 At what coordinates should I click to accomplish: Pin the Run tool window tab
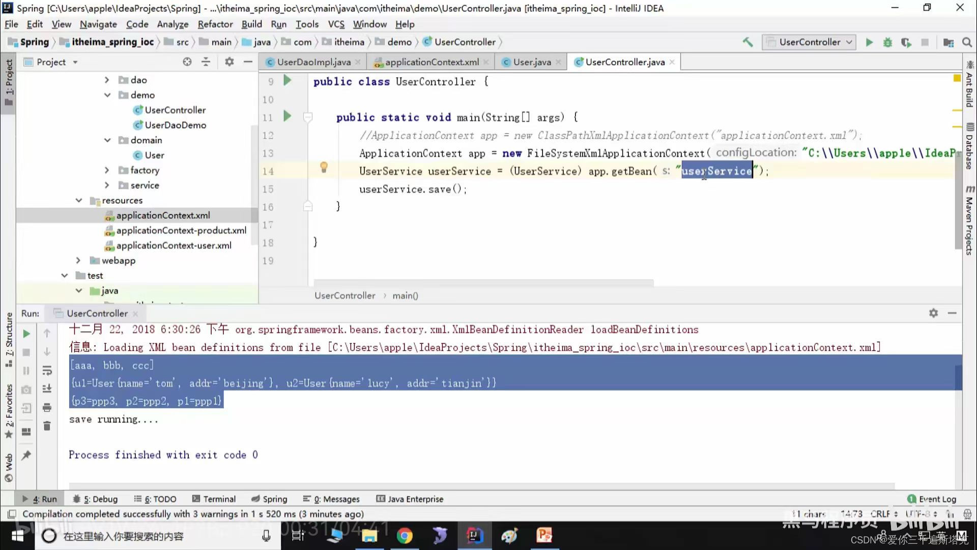tap(26, 455)
